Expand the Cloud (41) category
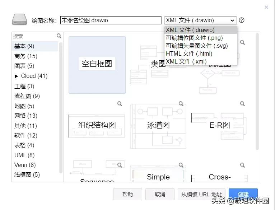Image resolution: width=275 pixels, height=210 pixels. click(x=17, y=76)
